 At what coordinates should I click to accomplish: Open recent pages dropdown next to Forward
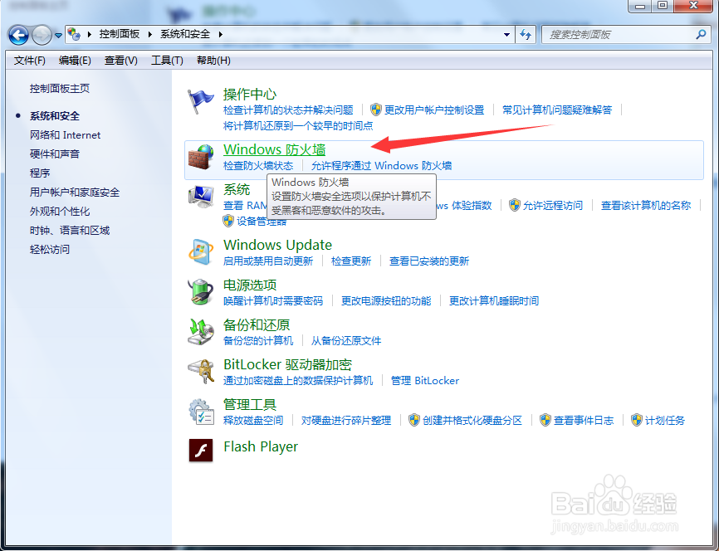58,36
